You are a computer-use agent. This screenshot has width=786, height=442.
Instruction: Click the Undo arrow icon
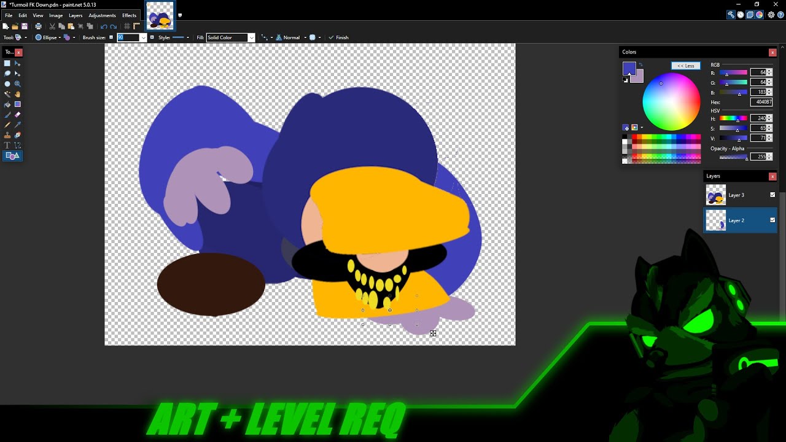[x=104, y=26]
